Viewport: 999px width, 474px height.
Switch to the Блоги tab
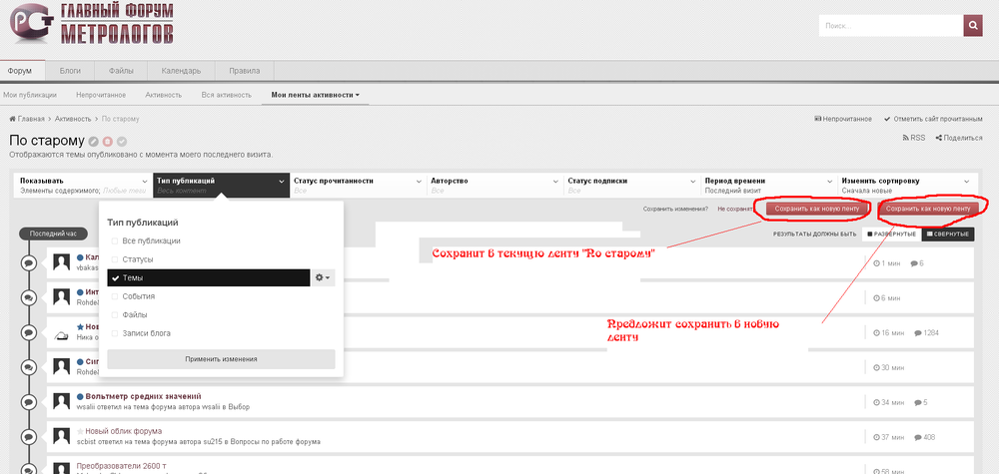[x=70, y=71]
